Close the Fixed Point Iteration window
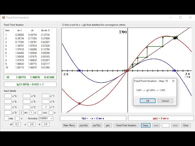 tap(190, 17)
